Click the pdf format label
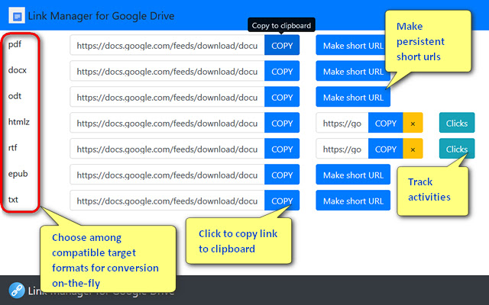This screenshot has height=305, width=489. click(x=15, y=44)
